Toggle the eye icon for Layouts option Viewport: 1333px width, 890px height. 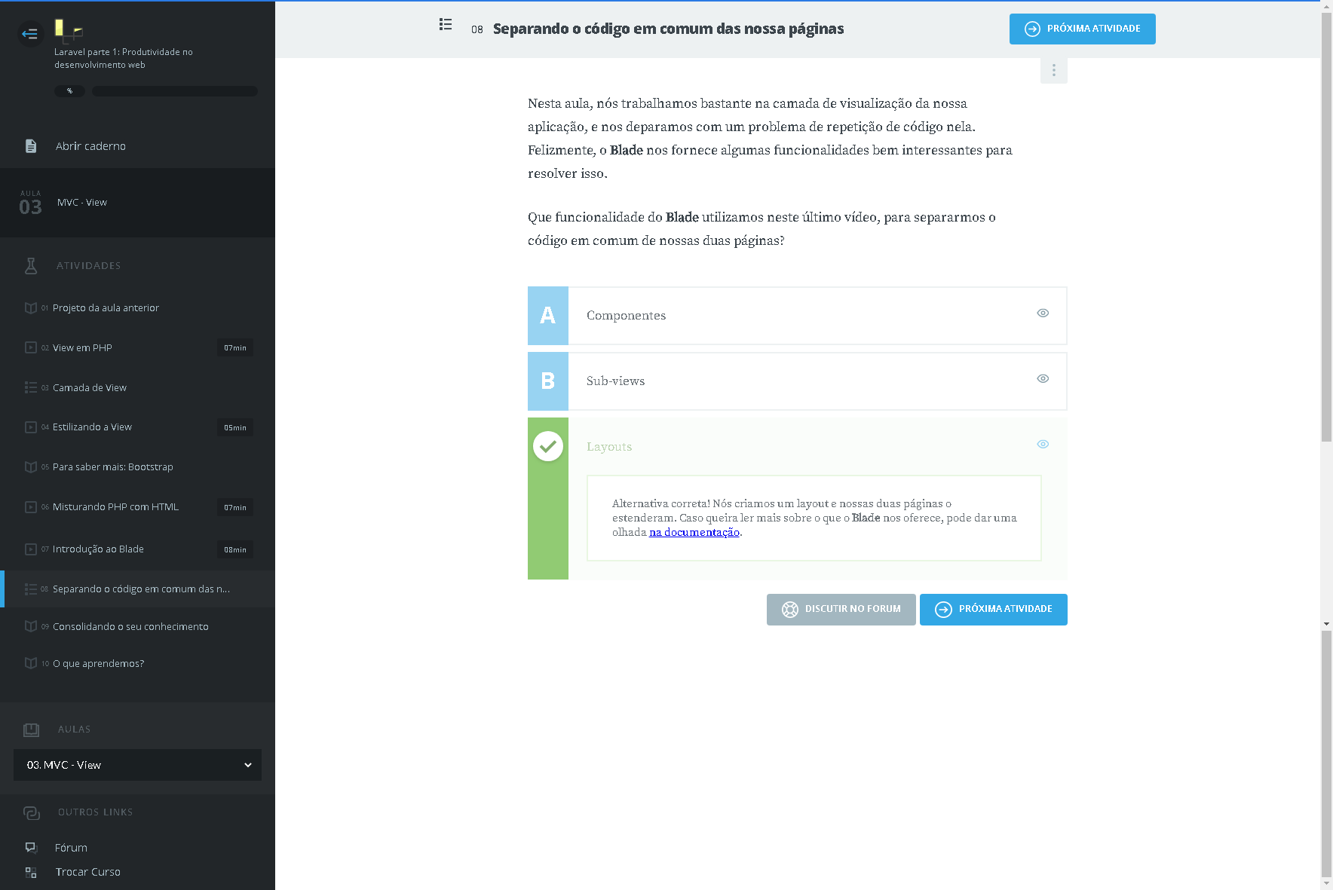click(1043, 445)
